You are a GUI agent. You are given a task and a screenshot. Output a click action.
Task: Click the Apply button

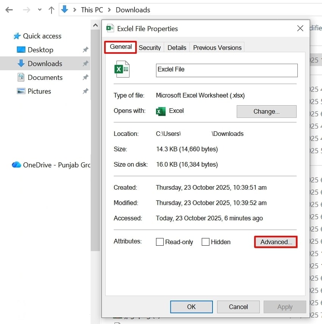(285, 307)
